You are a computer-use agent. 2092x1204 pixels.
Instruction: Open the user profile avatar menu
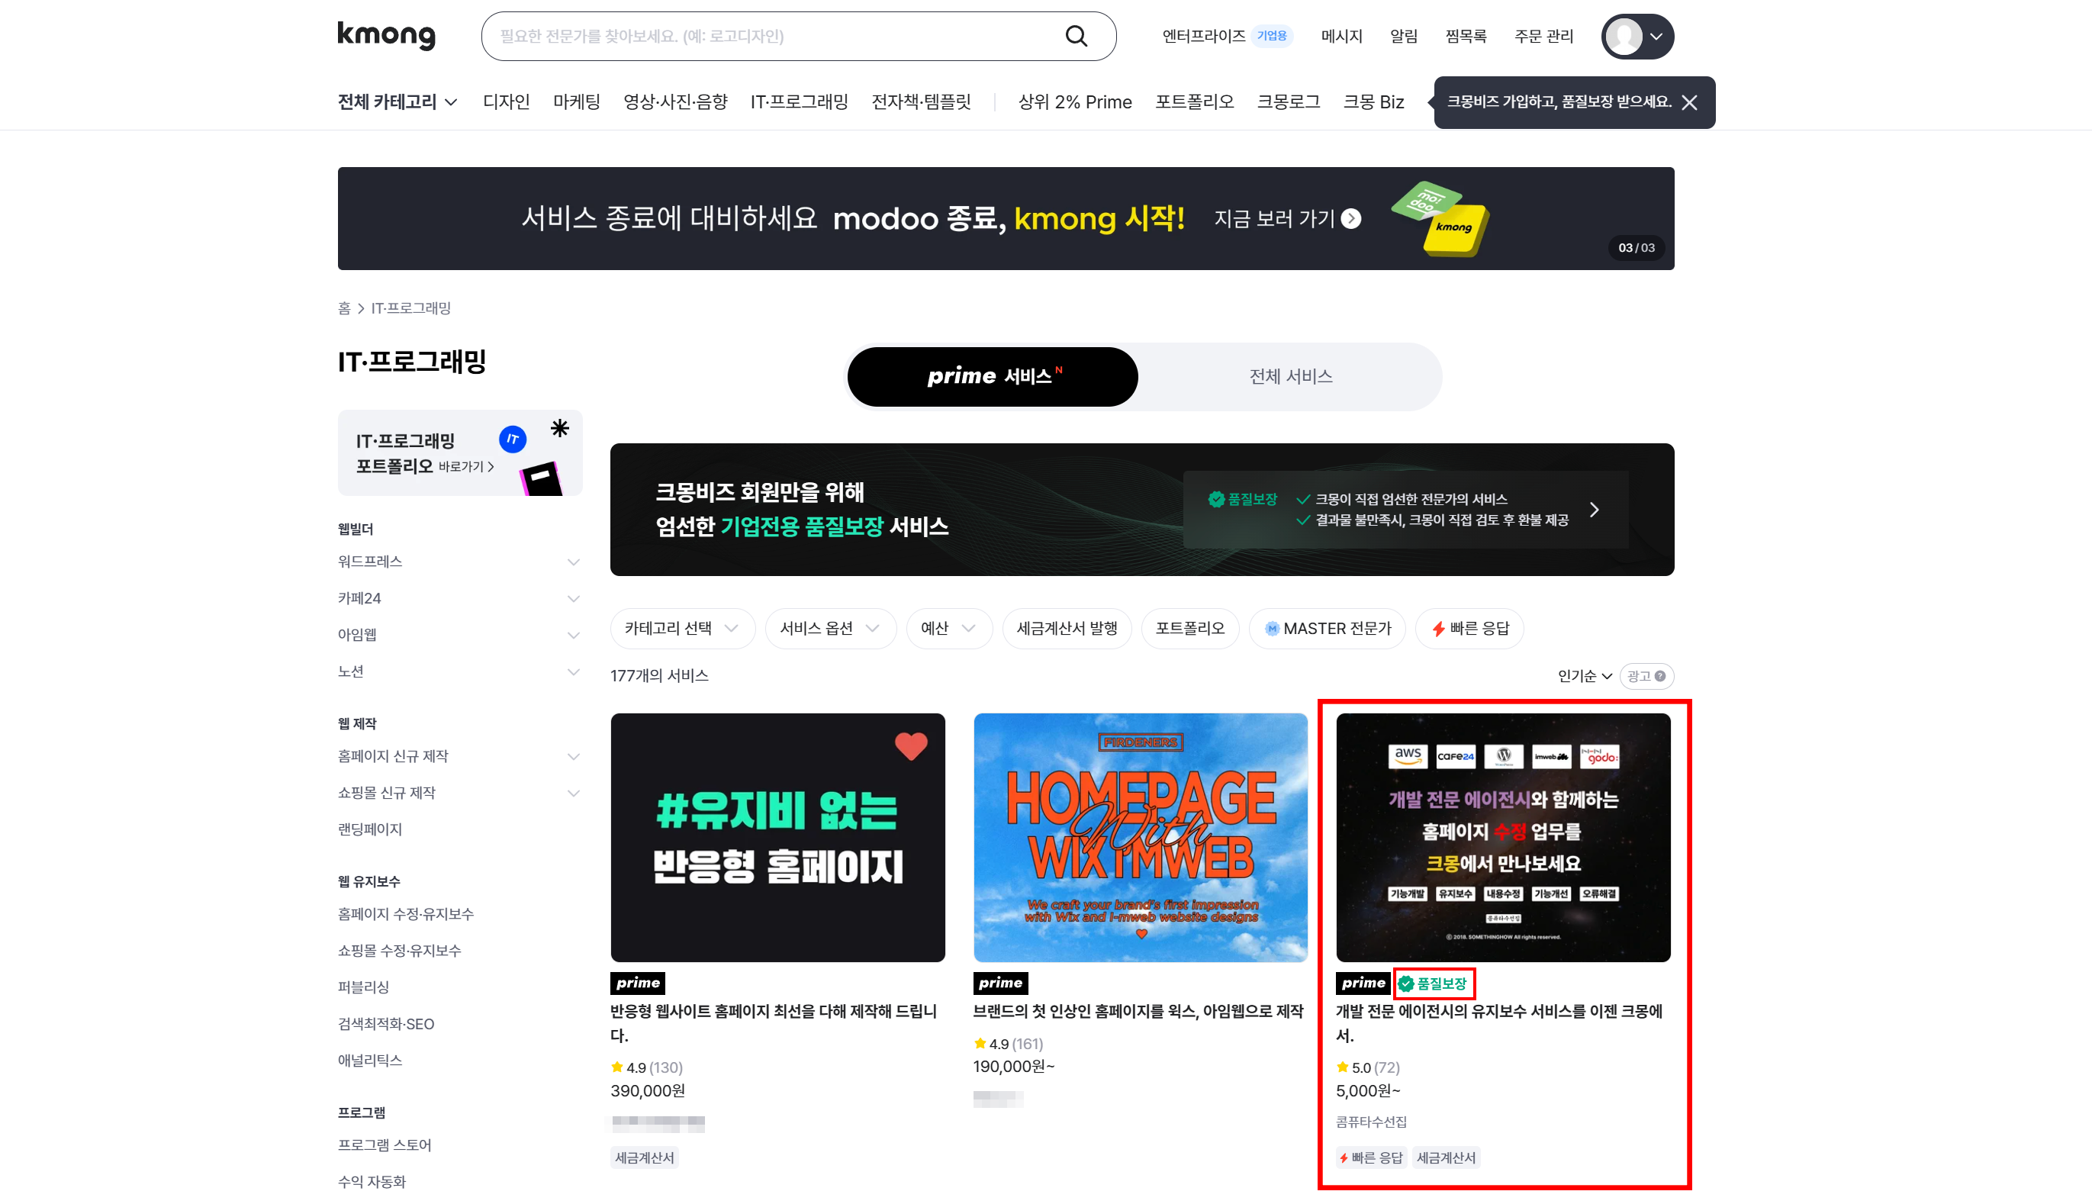pyautogui.click(x=1637, y=37)
